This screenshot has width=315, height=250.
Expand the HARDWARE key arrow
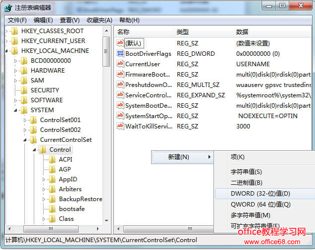click(16, 71)
